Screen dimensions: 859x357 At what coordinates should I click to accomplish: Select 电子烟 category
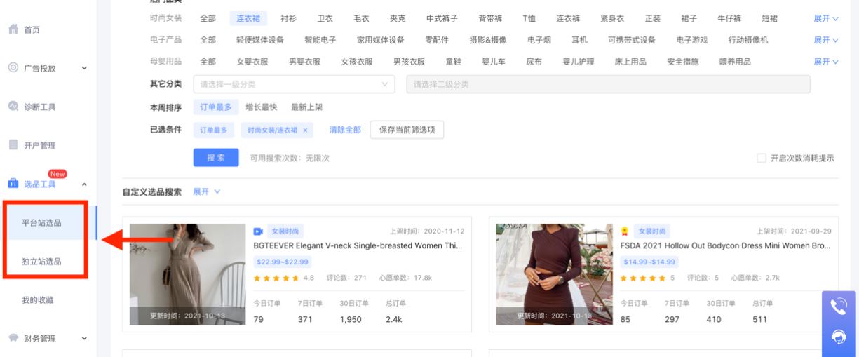[x=539, y=40]
